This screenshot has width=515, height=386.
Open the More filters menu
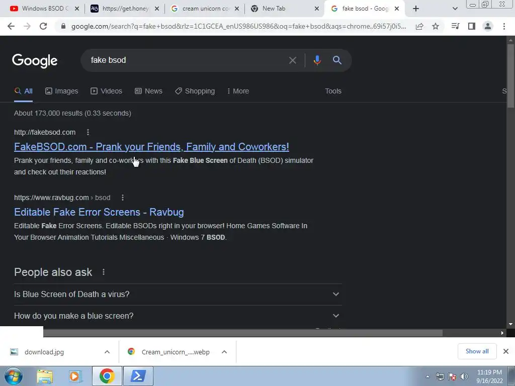(x=238, y=91)
